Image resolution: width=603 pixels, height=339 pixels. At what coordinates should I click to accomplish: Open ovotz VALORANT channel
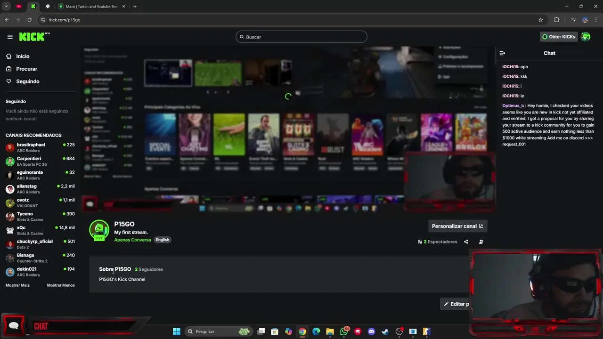40,202
